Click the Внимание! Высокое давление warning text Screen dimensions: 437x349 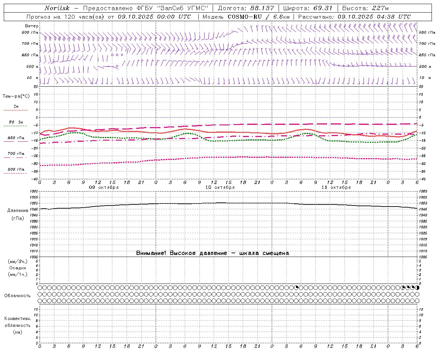pos(212,253)
